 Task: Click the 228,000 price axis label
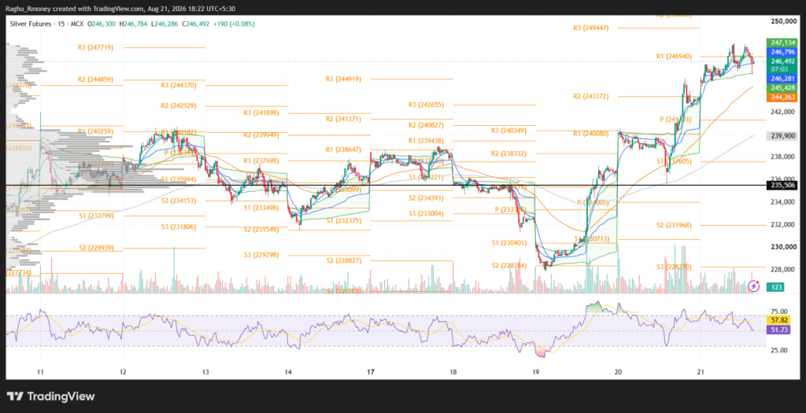coord(783,269)
